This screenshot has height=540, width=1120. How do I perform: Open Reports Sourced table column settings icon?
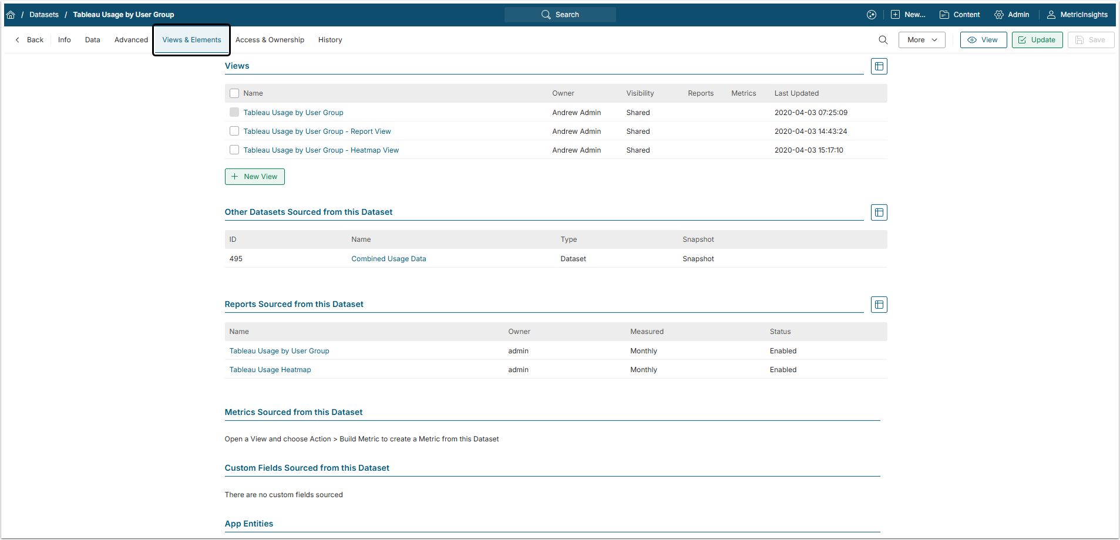click(x=879, y=305)
